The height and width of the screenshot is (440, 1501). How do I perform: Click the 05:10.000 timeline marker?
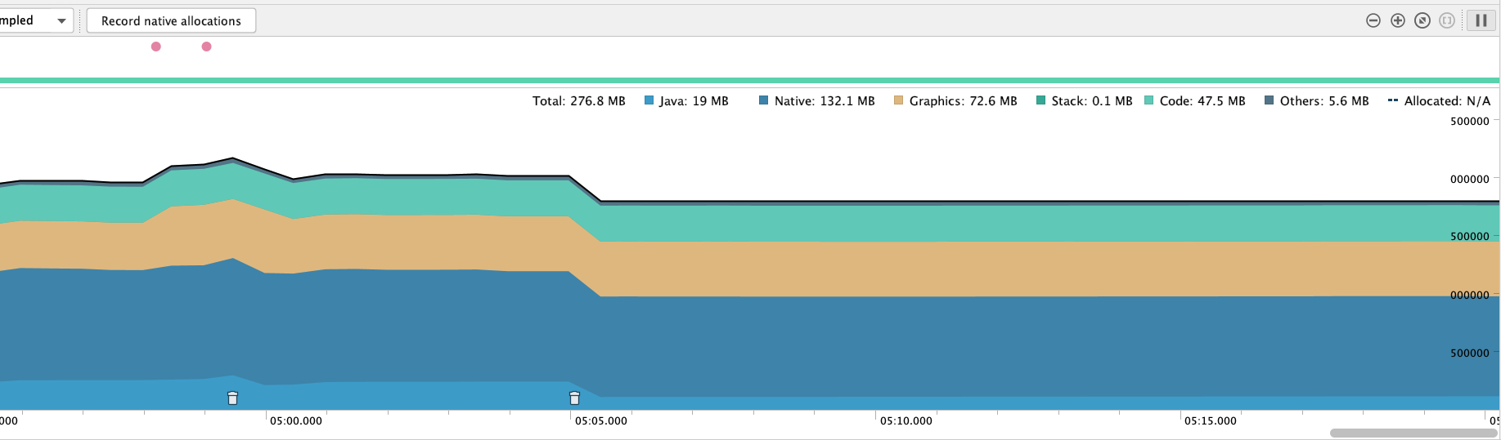click(x=906, y=420)
